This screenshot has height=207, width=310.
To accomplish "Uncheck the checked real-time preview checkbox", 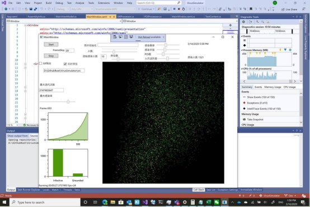I will coord(65,64).
